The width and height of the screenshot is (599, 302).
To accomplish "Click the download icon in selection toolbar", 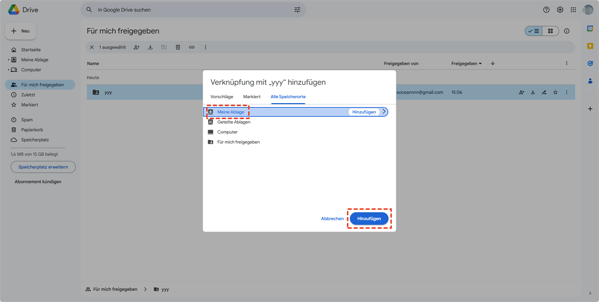I will (150, 47).
